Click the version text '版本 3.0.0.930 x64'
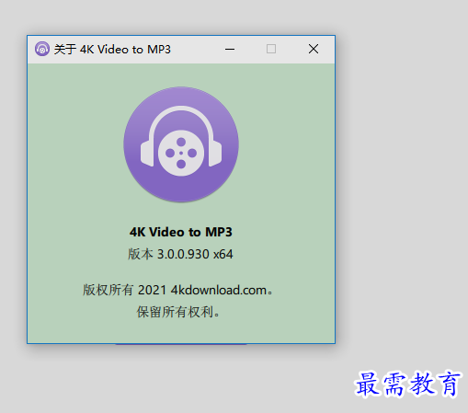The height and width of the screenshot is (413, 468). (180, 254)
